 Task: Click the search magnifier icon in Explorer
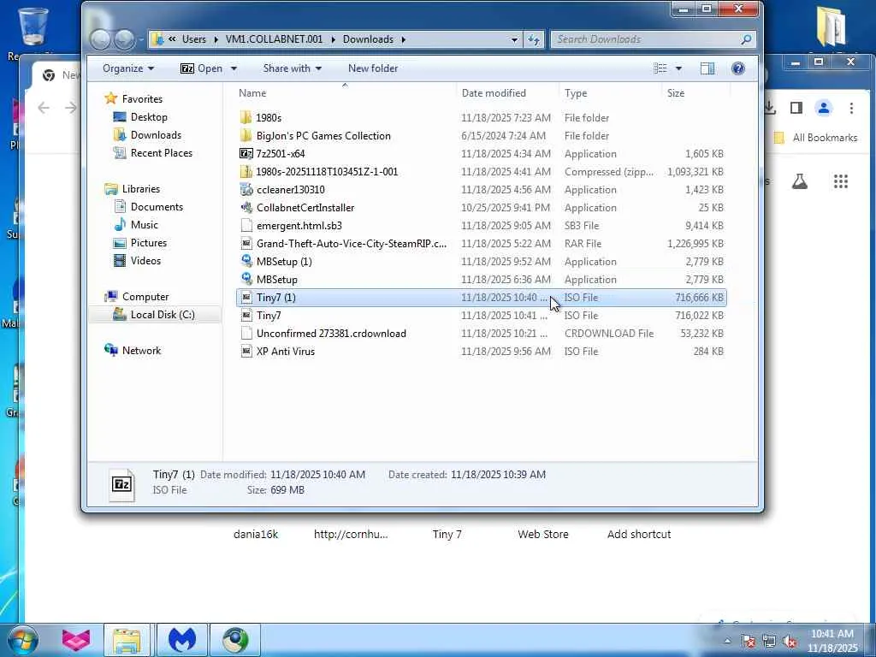click(x=746, y=39)
